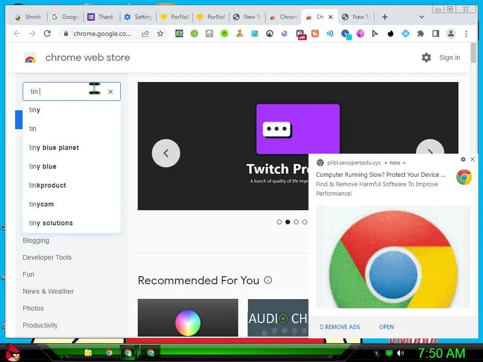Collapse the notification header chevron

coord(404,163)
